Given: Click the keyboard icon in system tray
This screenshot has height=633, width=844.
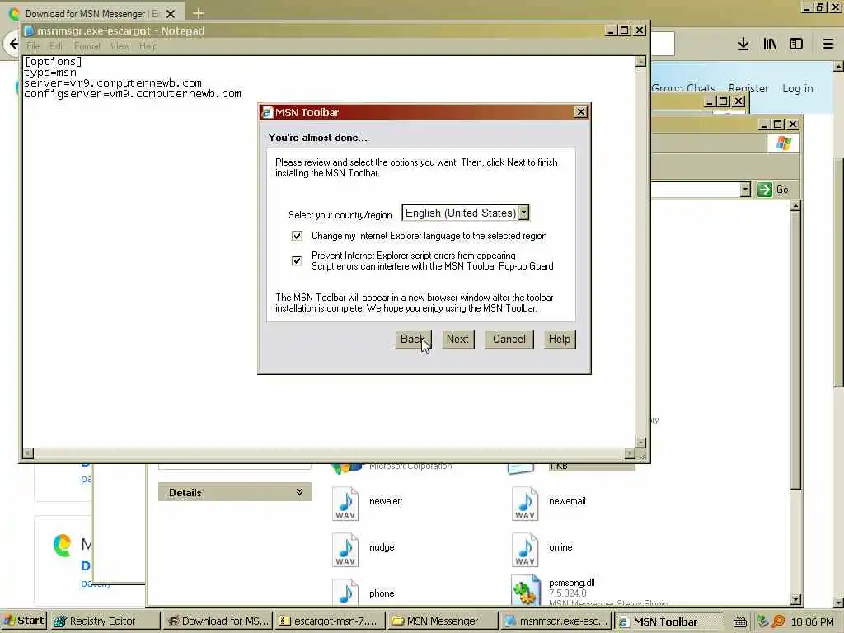Looking at the screenshot, I should (740, 621).
